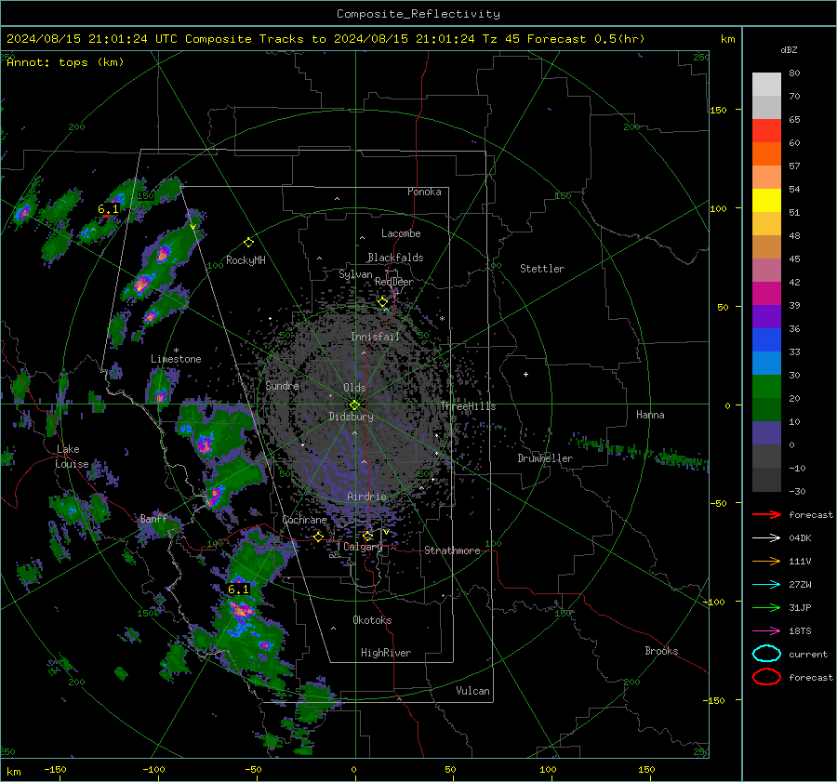Select the Olds label near radar center
837x782 pixels.
[354, 388]
